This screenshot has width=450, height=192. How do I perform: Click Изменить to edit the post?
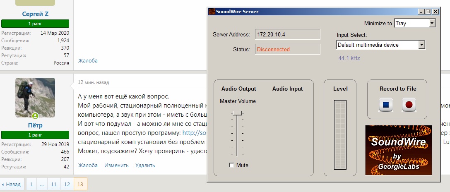116,165
